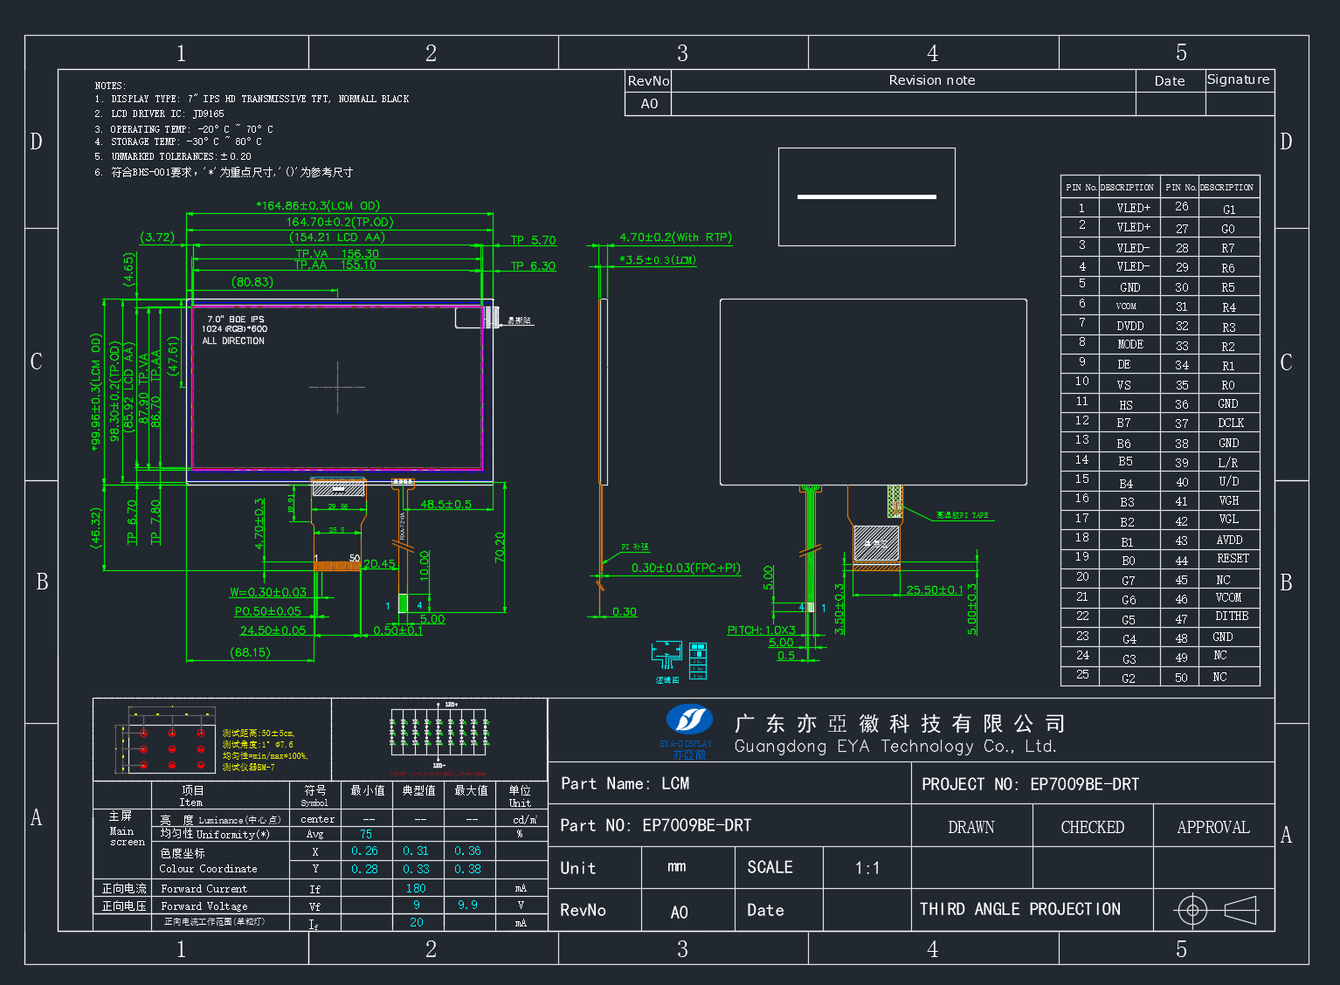This screenshot has height=985, width=1340.
Task: Select '4.70±0.2(With RTP)' thickness dimension
Action: click(676, 237)
